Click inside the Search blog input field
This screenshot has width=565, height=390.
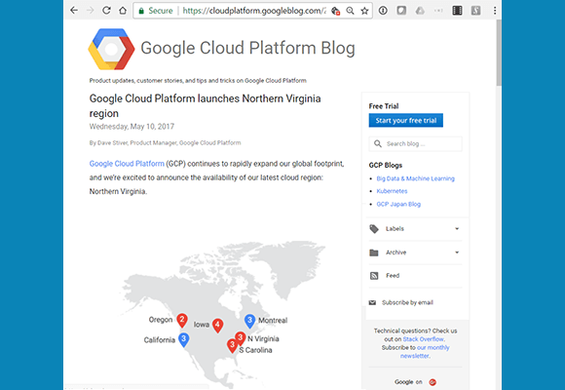click(415, 143)
